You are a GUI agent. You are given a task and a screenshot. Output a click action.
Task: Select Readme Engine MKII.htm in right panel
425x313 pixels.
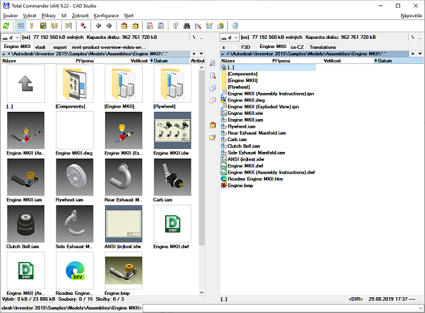click(254, 179)
